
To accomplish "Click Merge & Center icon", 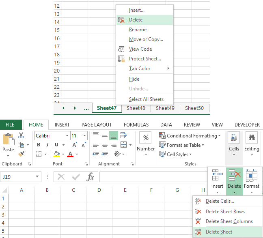I will coord(124,145).
